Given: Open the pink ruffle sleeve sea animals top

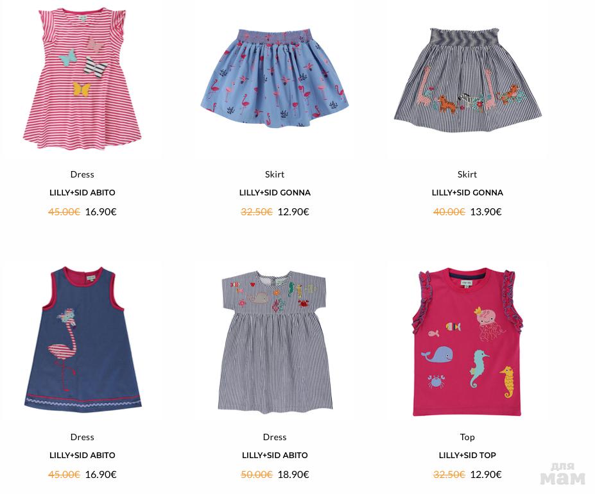Looking at the screenshot, I should coord(467,342).
